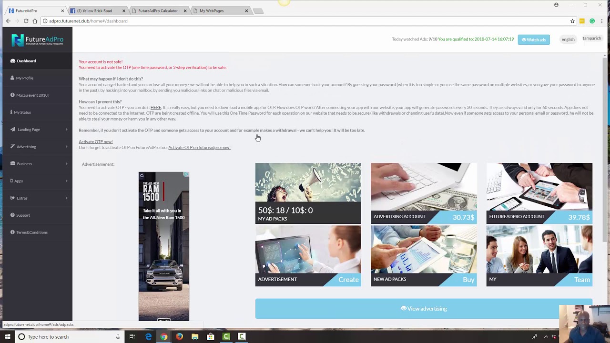Open My Status in the sidebar
610x343 pixels.
tap(36, 112)
